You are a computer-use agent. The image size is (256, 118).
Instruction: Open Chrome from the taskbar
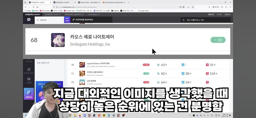click(70, 115)
